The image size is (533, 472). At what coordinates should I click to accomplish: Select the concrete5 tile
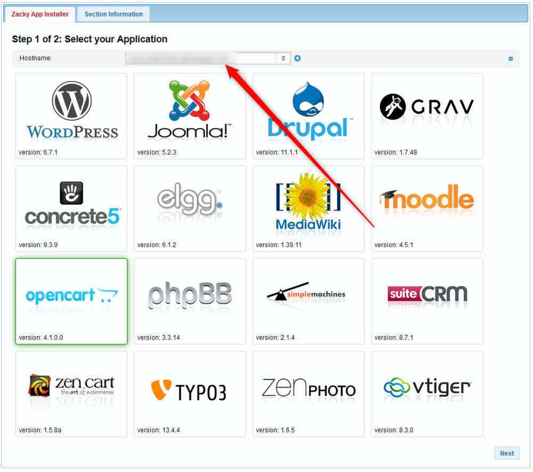click(71, 208)
